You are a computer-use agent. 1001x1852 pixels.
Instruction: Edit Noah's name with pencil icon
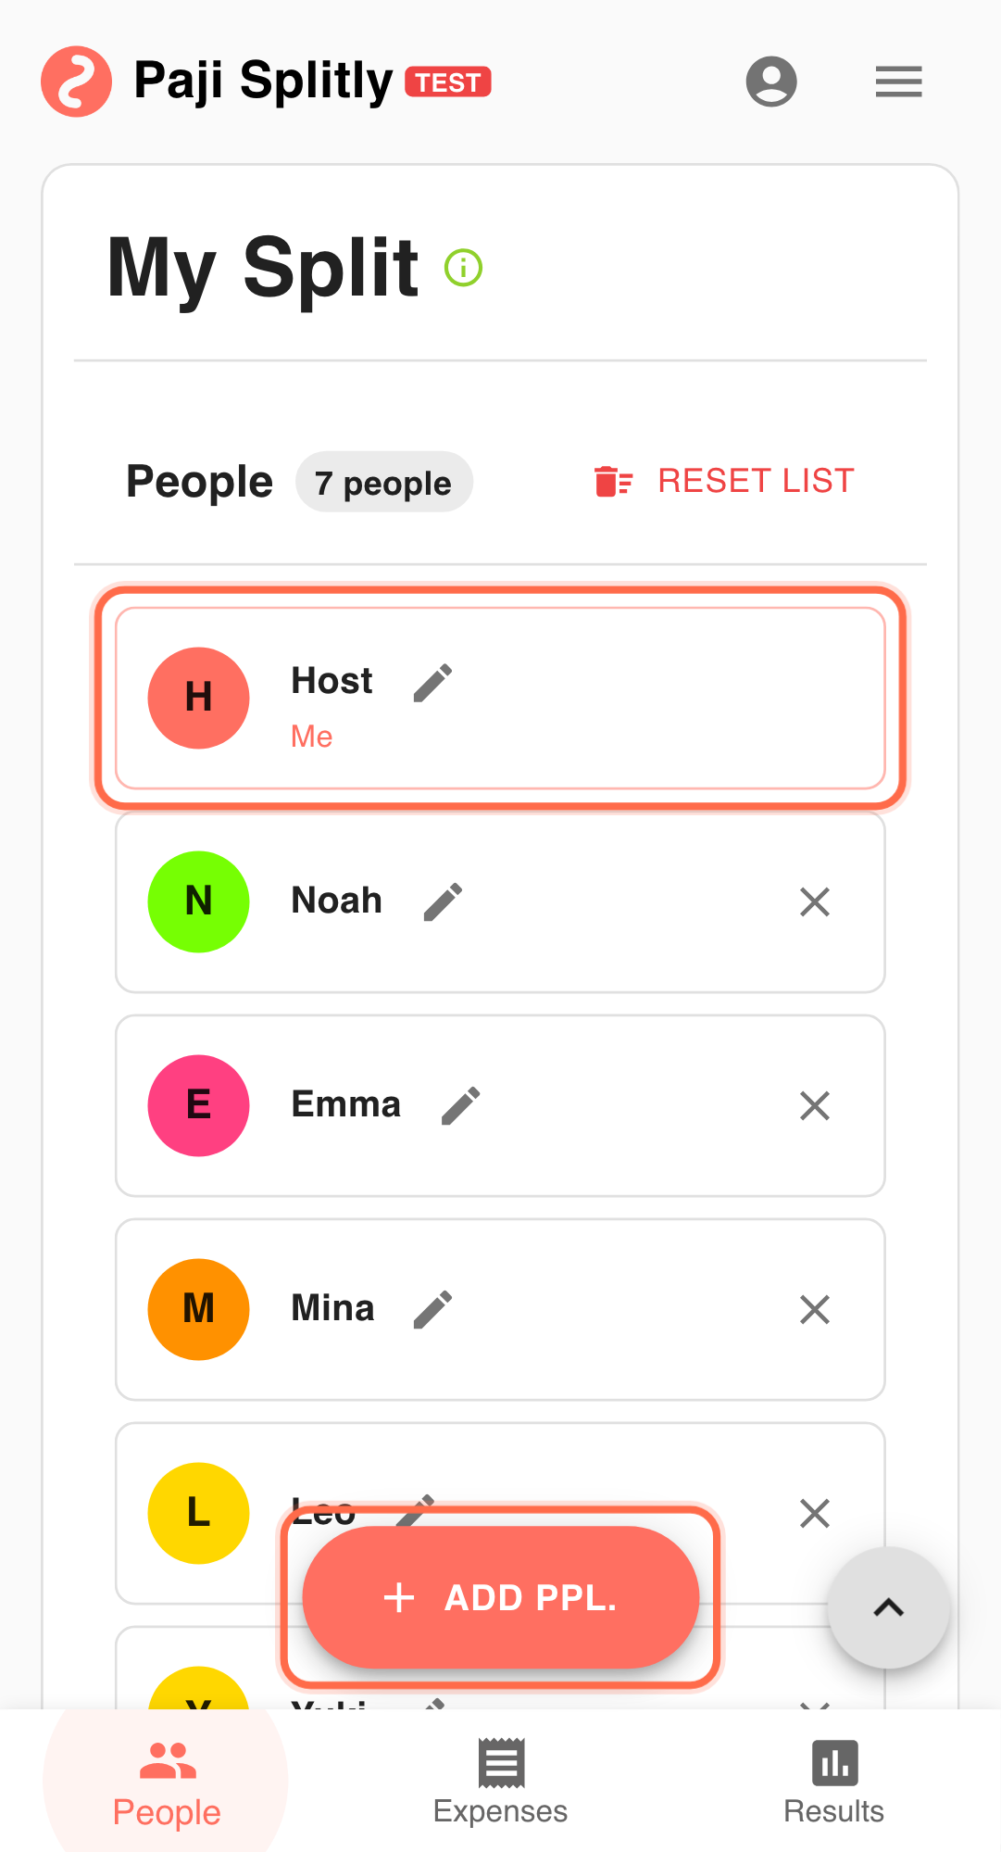[443, 901]
